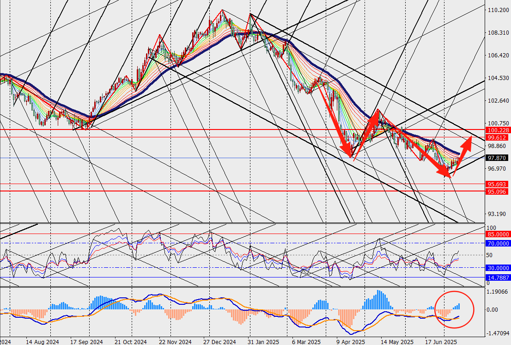The width and height of the screenshot is (511, 345).
Task: Click the MACD 1.19066 scale value
Action: point(497,291)
